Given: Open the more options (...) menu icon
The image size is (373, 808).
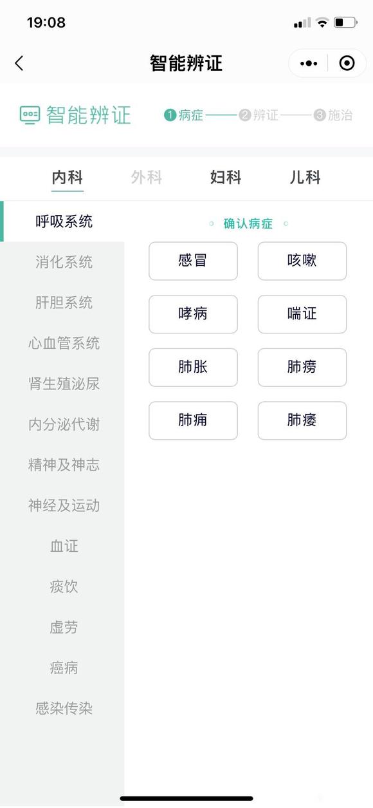Looking at the screenshot, I should (308, 62).
